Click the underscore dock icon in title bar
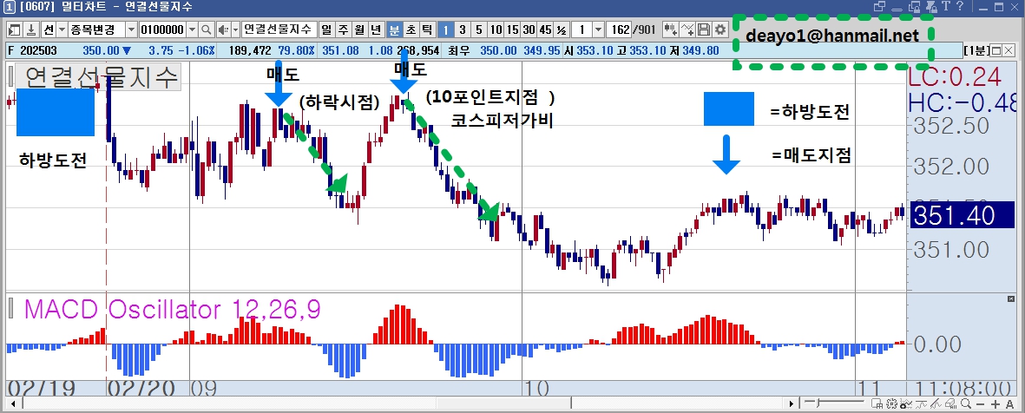Image resolution: width=1025 pixels, height=413 pixels. (897, 10)
